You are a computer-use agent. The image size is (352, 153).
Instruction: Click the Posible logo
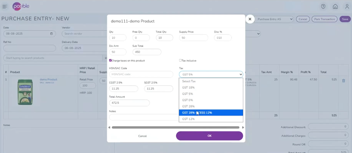coord(21,6)
